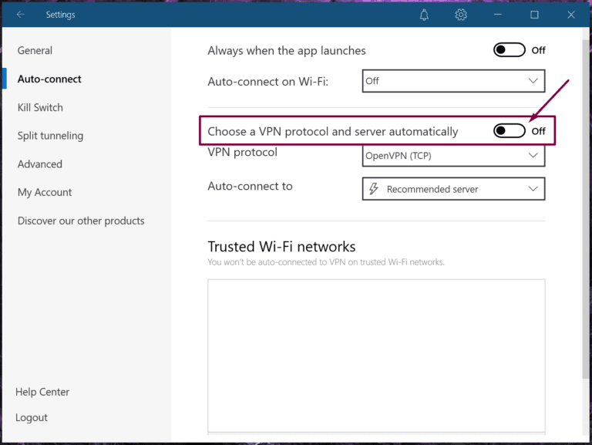Click Logout in the sidebar

(32, 417)
